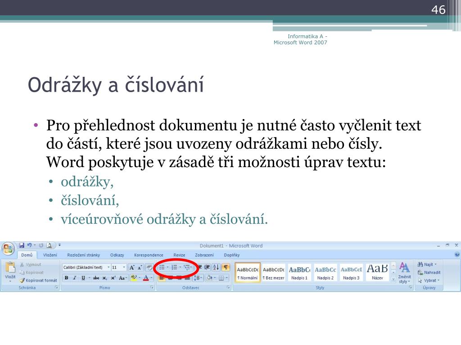Toggle show paragraph marks ¶
The image size is (461, 345).
(x=226, y=267)
